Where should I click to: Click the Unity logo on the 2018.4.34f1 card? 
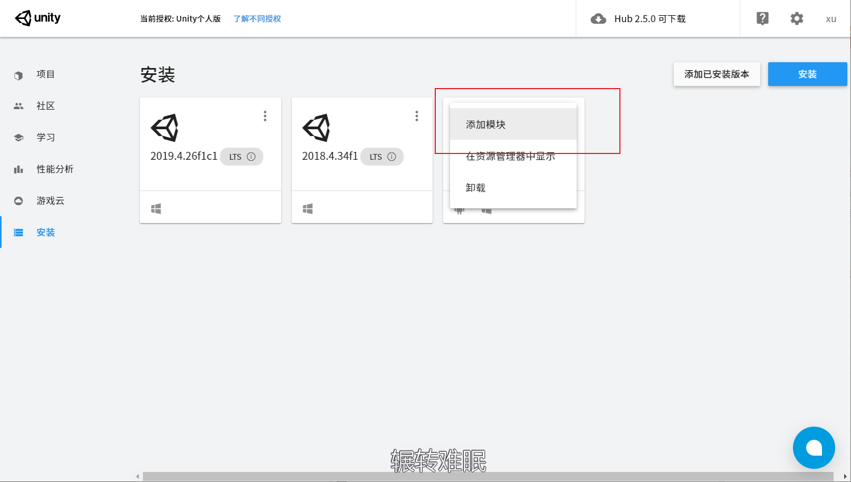pos(316,128)
